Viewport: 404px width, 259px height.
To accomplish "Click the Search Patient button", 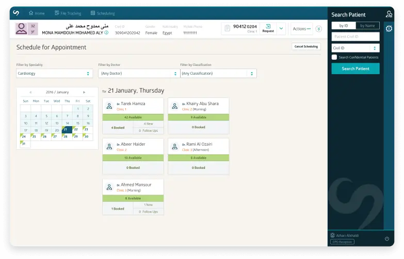I will pos(355,68).
